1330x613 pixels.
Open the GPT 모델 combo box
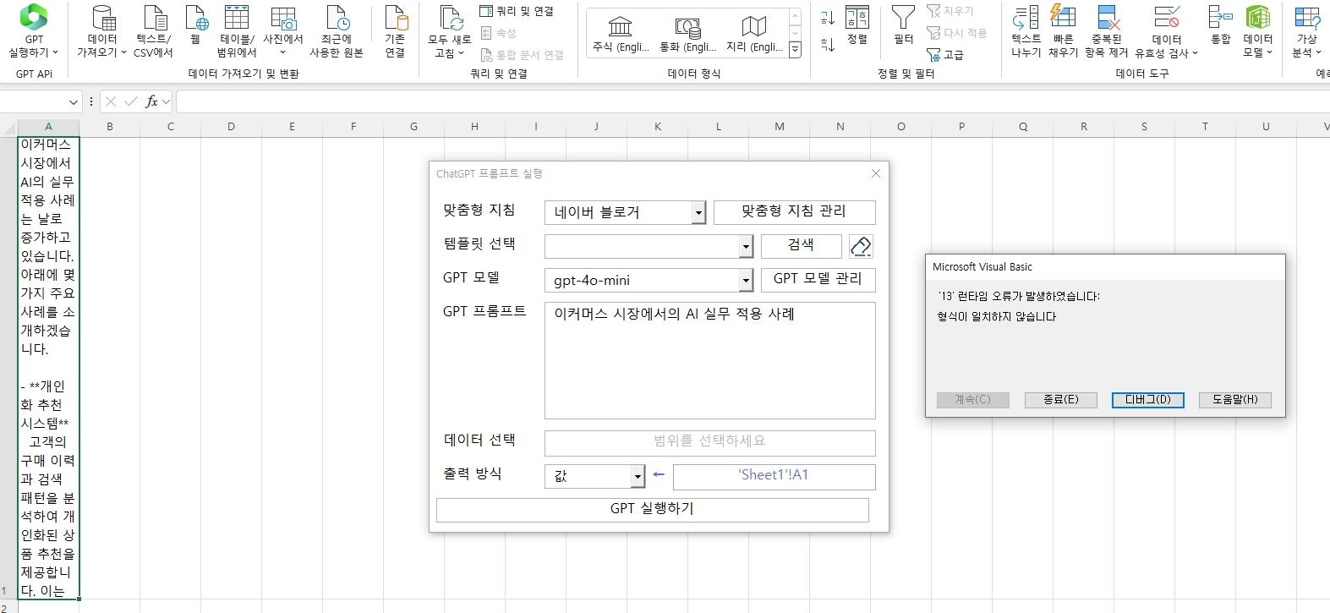746,281
